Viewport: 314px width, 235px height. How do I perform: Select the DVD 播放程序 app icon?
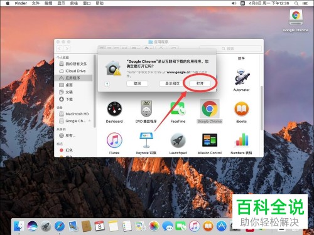tap(146, 108)
